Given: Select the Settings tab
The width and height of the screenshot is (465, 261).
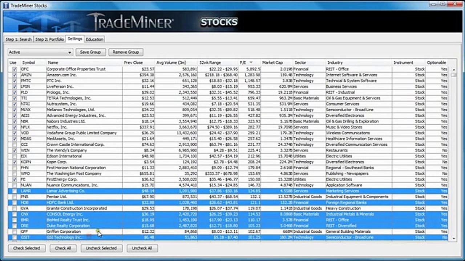Looking at the screenshot, I should [74, 39].
